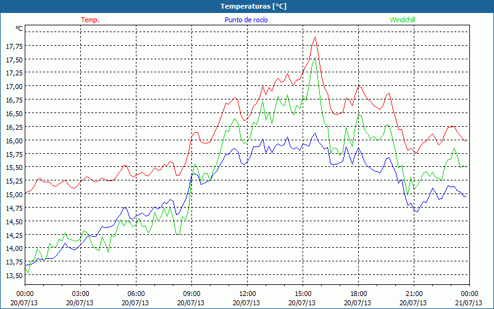Click the blue dew point low after 21:00
This screenshot has width=494, height=309.
pos(417,212)
